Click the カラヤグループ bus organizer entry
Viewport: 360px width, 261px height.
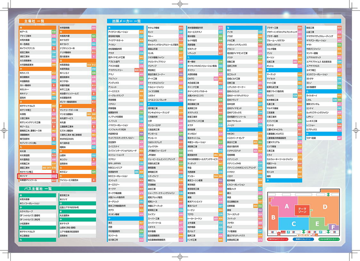[38, 211]
